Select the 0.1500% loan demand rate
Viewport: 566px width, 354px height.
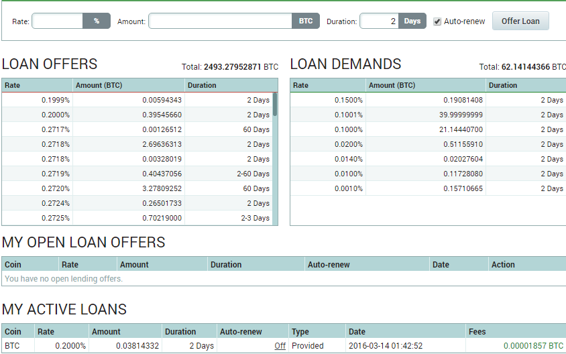tap(348, 100)
